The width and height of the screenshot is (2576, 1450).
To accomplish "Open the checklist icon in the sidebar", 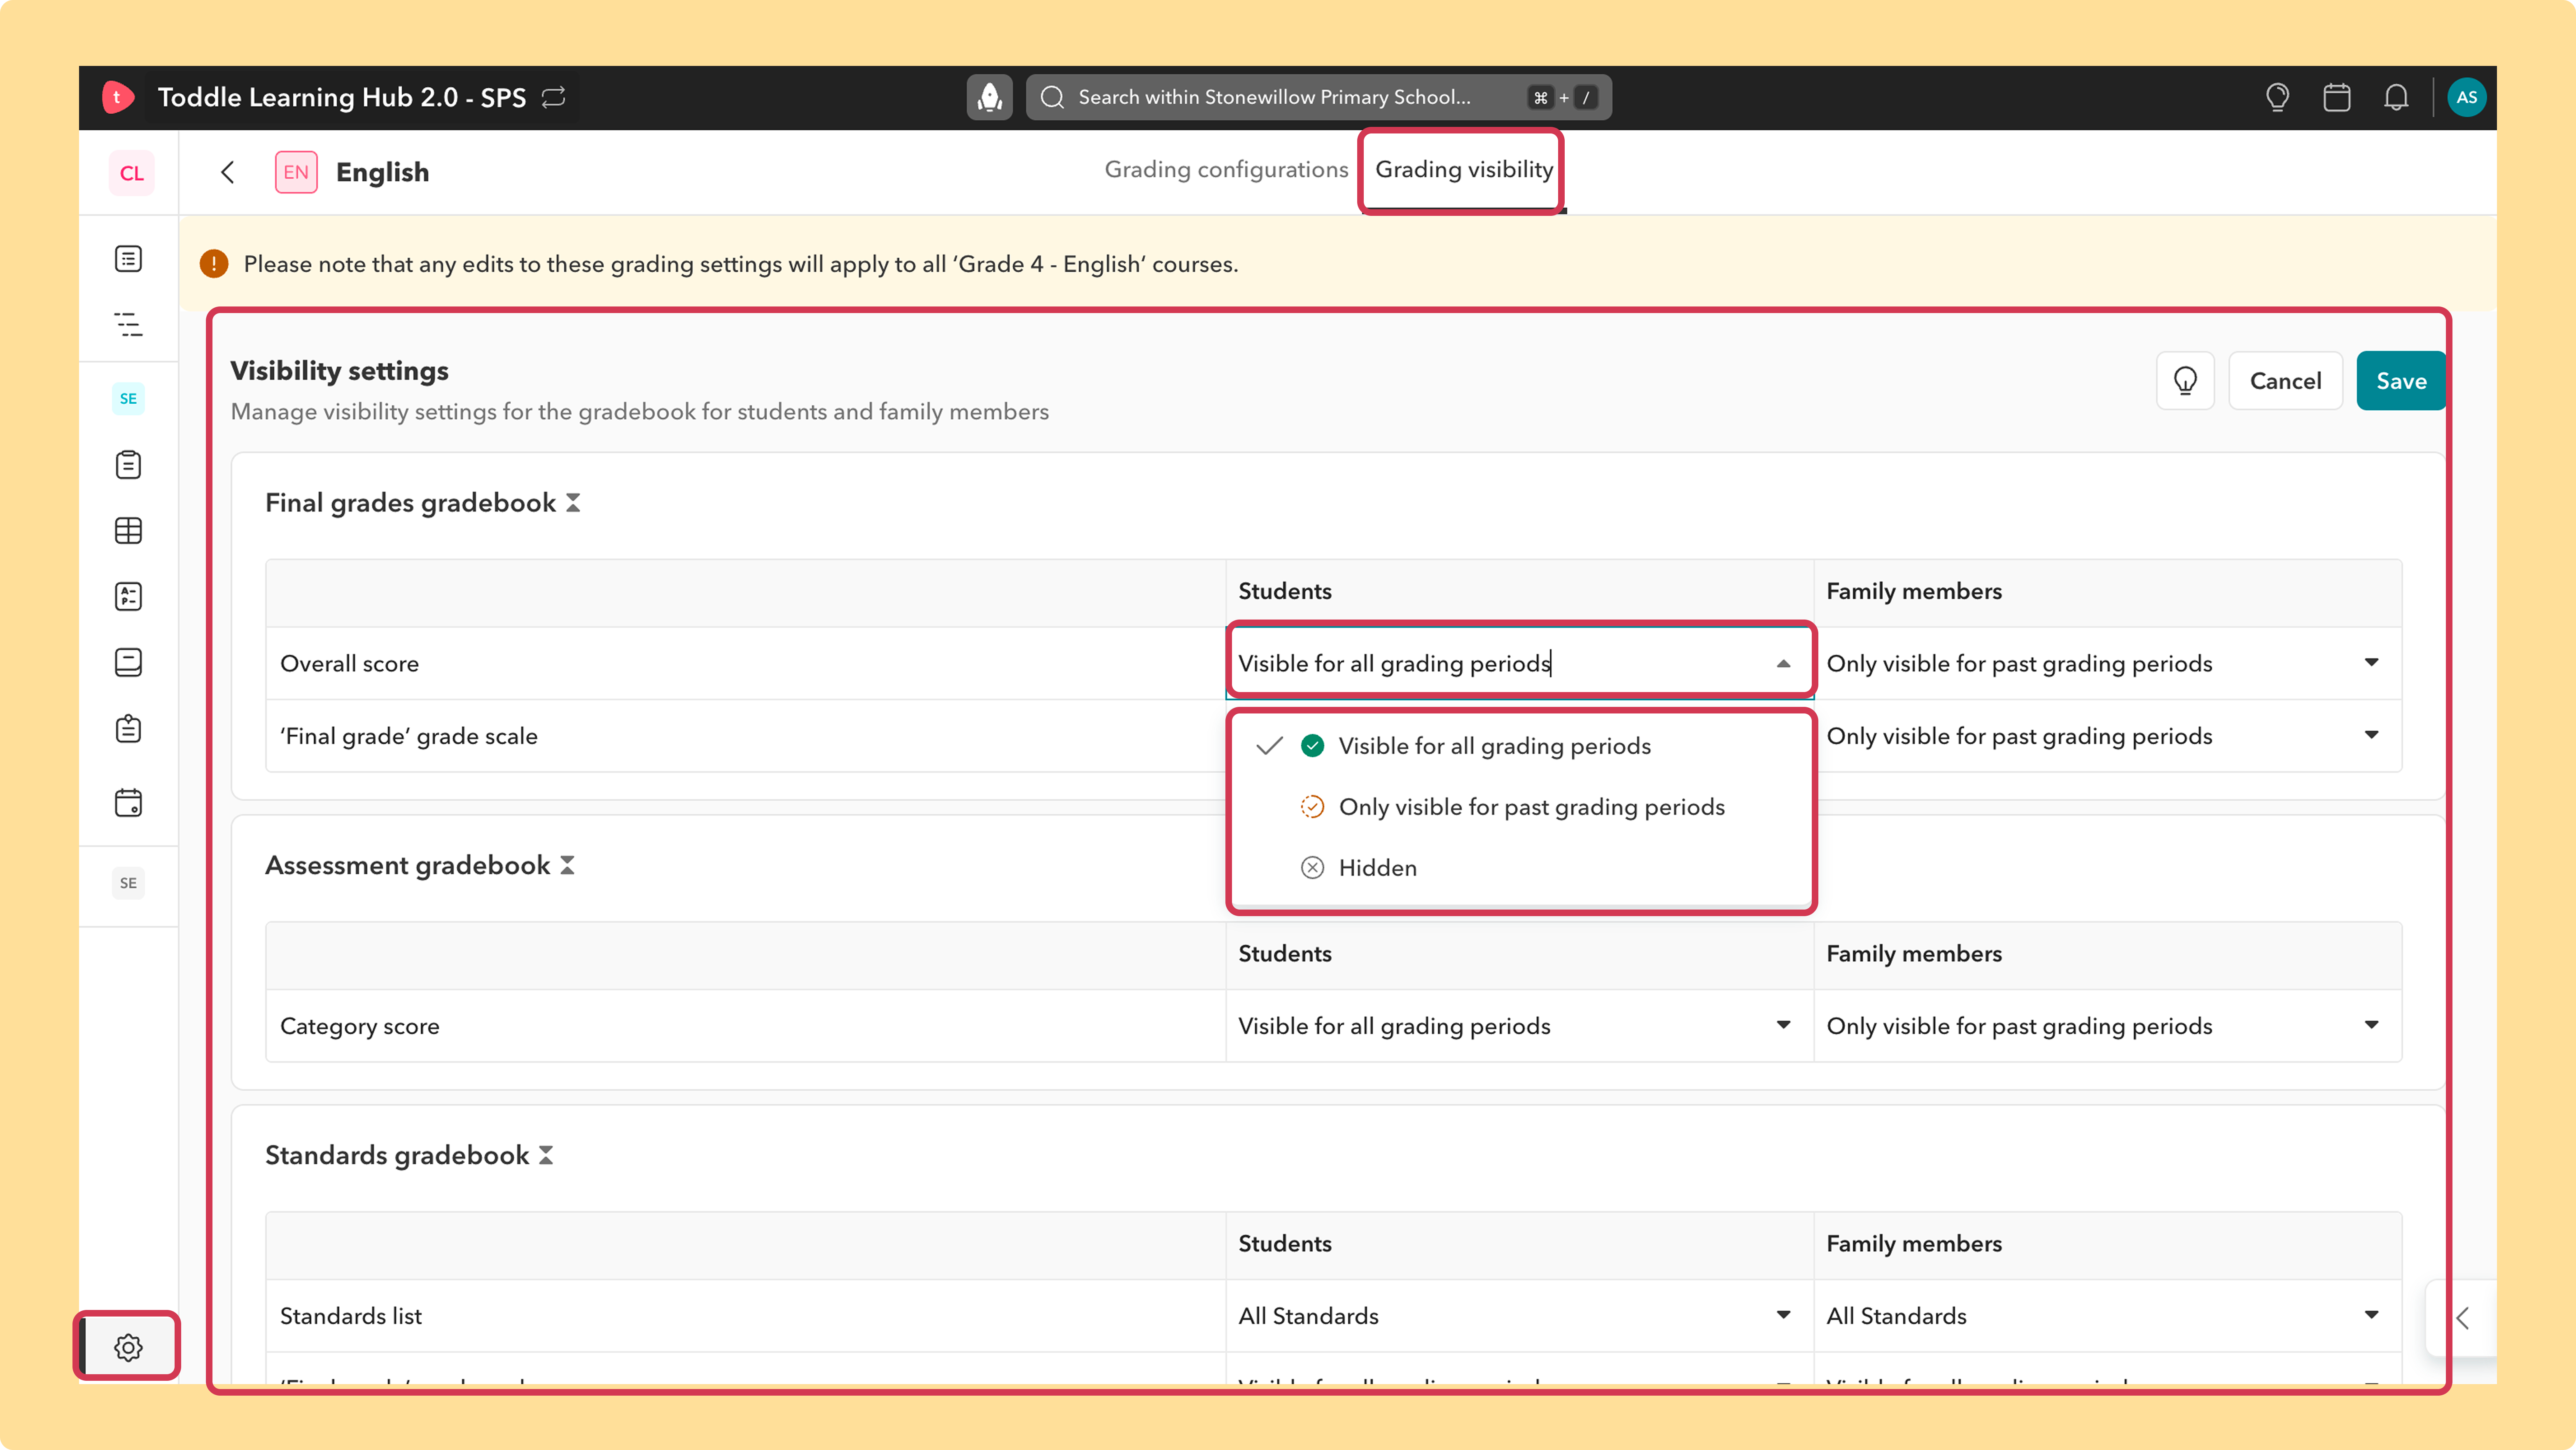I will coord(128,596).
